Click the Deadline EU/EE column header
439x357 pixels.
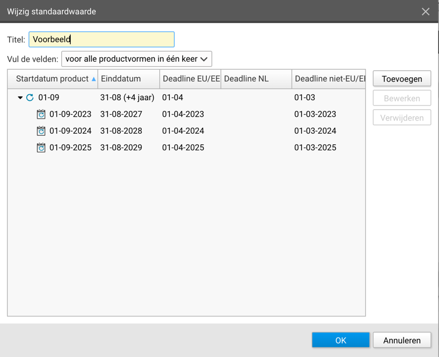click(190, 79)
